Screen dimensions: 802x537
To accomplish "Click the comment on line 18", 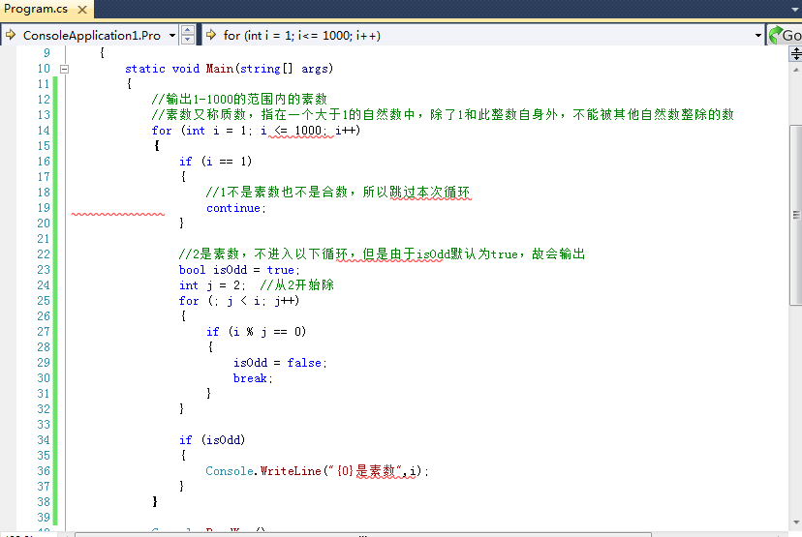I will pos(338,193).
